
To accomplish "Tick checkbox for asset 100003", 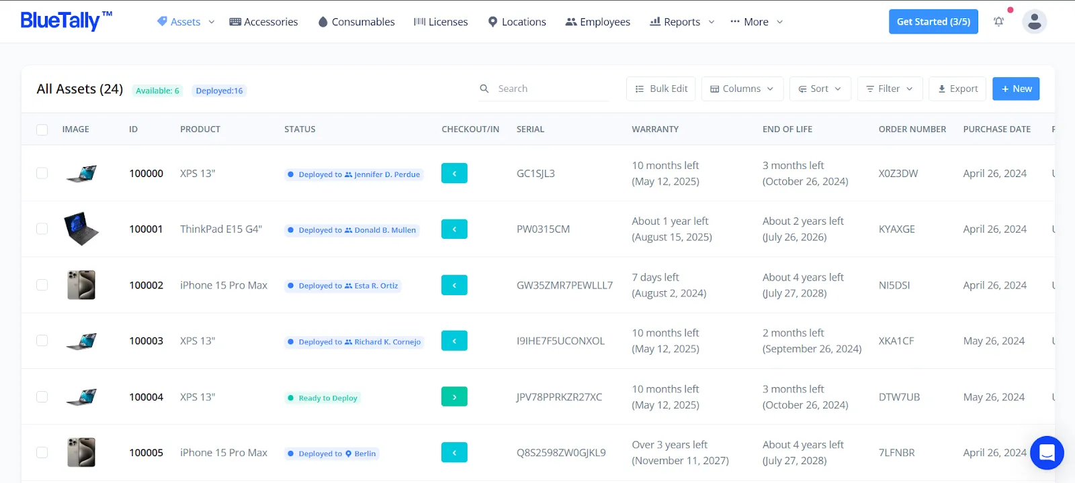I will (42, 341).
